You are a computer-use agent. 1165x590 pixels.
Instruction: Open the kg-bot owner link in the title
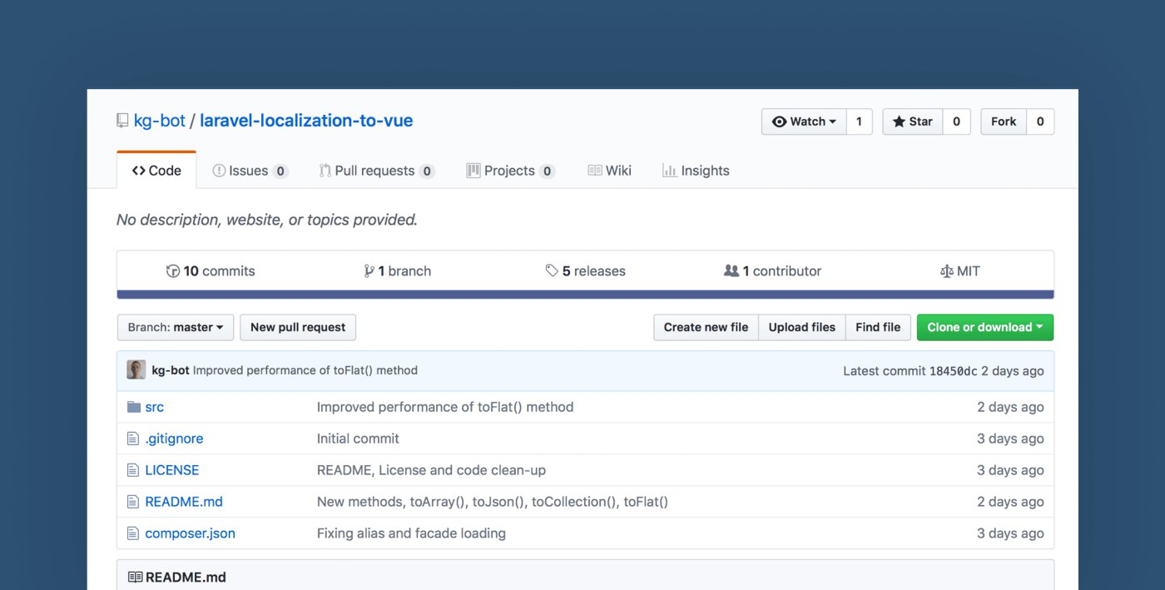(160, 121)
